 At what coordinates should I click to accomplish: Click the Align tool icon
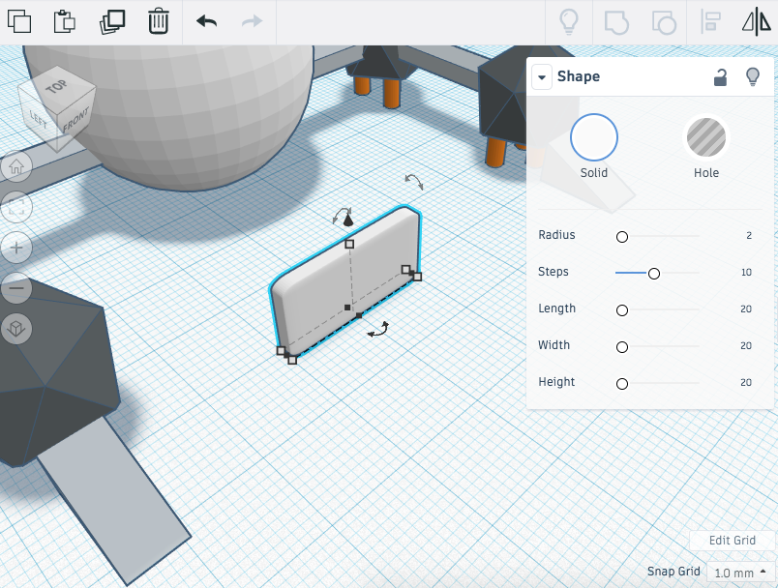point(711,21)
